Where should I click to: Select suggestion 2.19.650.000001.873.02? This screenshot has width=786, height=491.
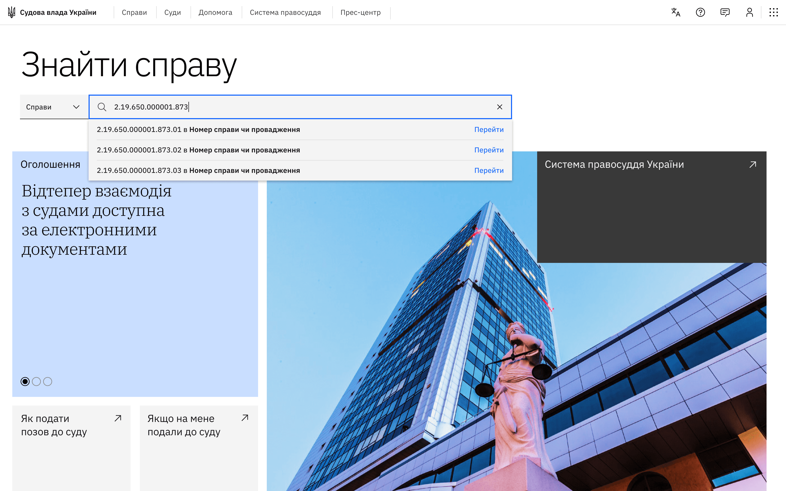(198, 150)
